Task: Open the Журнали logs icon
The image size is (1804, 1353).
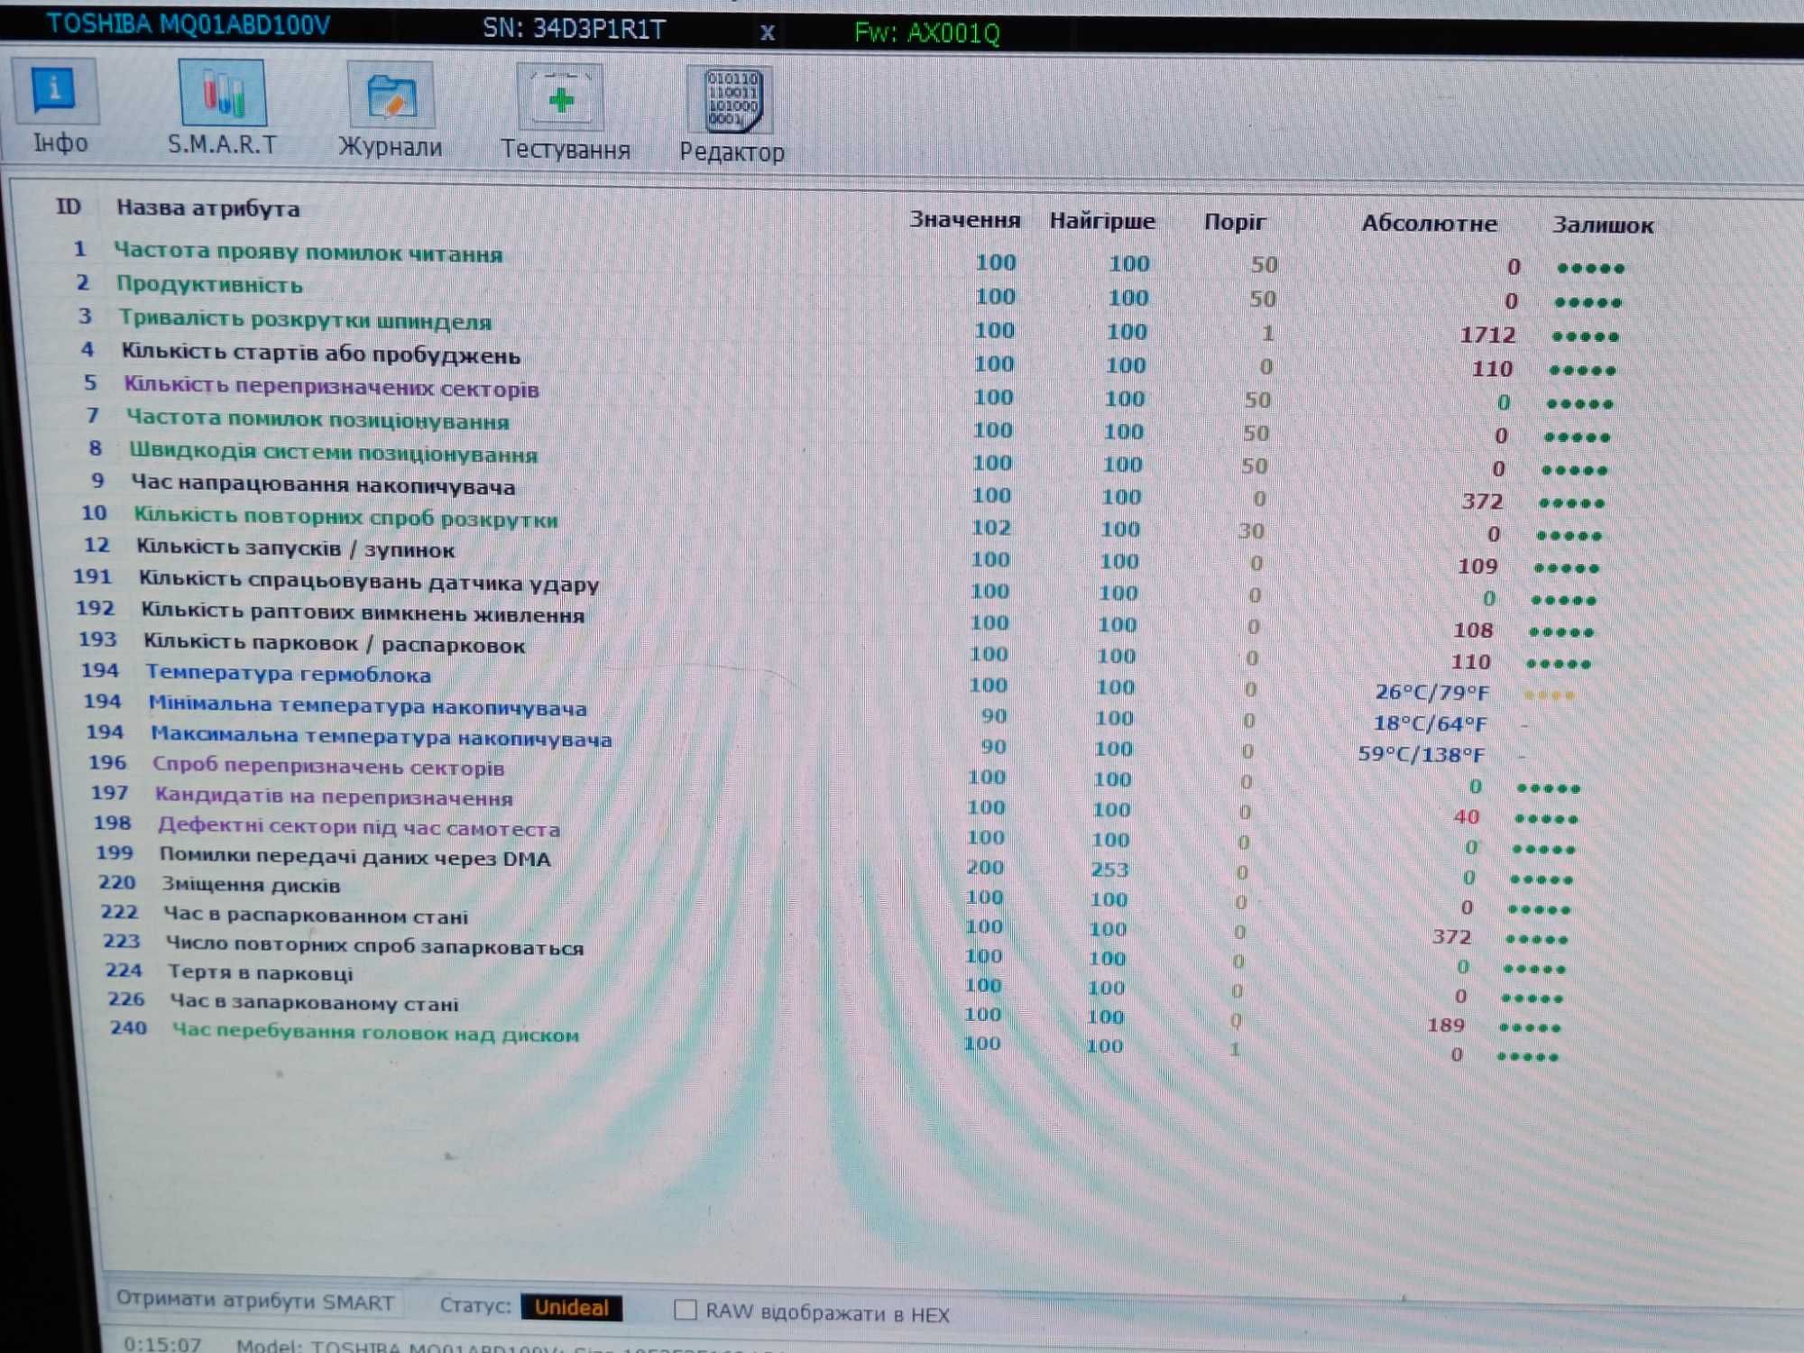Action: click(391, 96)
